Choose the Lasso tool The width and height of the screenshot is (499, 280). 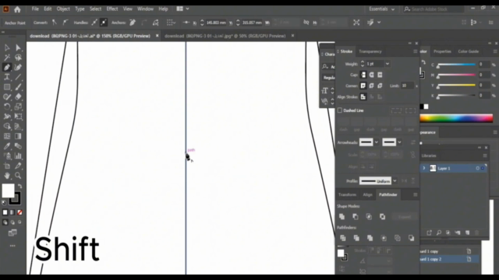(18, 58)
